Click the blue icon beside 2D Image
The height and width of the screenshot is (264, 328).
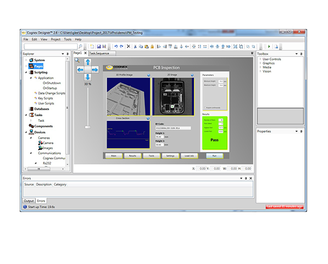click(192, 75)
